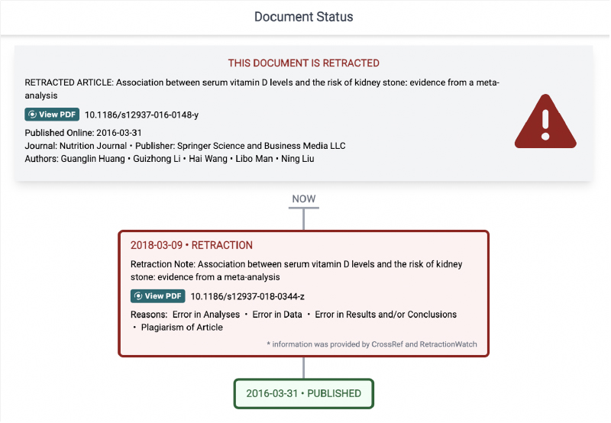The height and width of the screenshot is (423, 611).
Task: Click author name Ning Liu
Action: 298,159
